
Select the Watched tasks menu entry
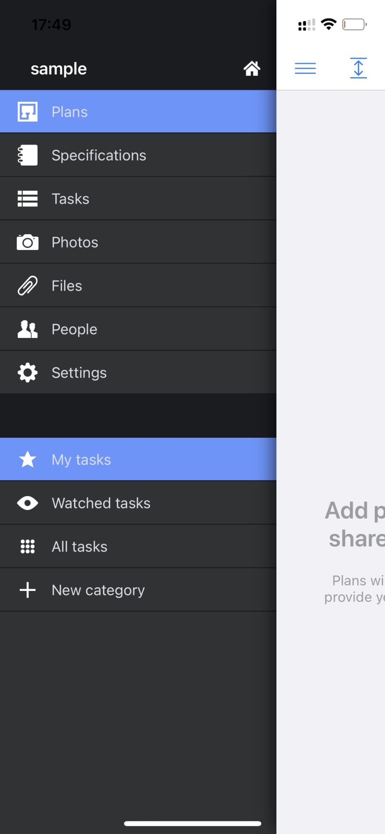(x=101, y=503)
